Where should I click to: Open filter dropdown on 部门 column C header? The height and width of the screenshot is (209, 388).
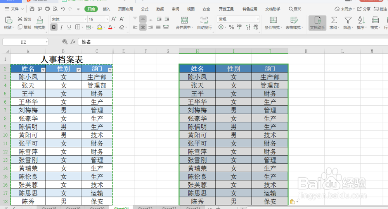(110, 70)
